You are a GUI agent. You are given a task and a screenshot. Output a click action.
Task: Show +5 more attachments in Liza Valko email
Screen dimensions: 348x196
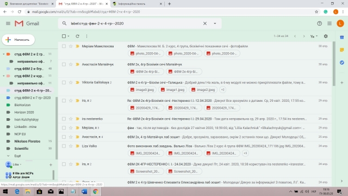pos(245,153)
